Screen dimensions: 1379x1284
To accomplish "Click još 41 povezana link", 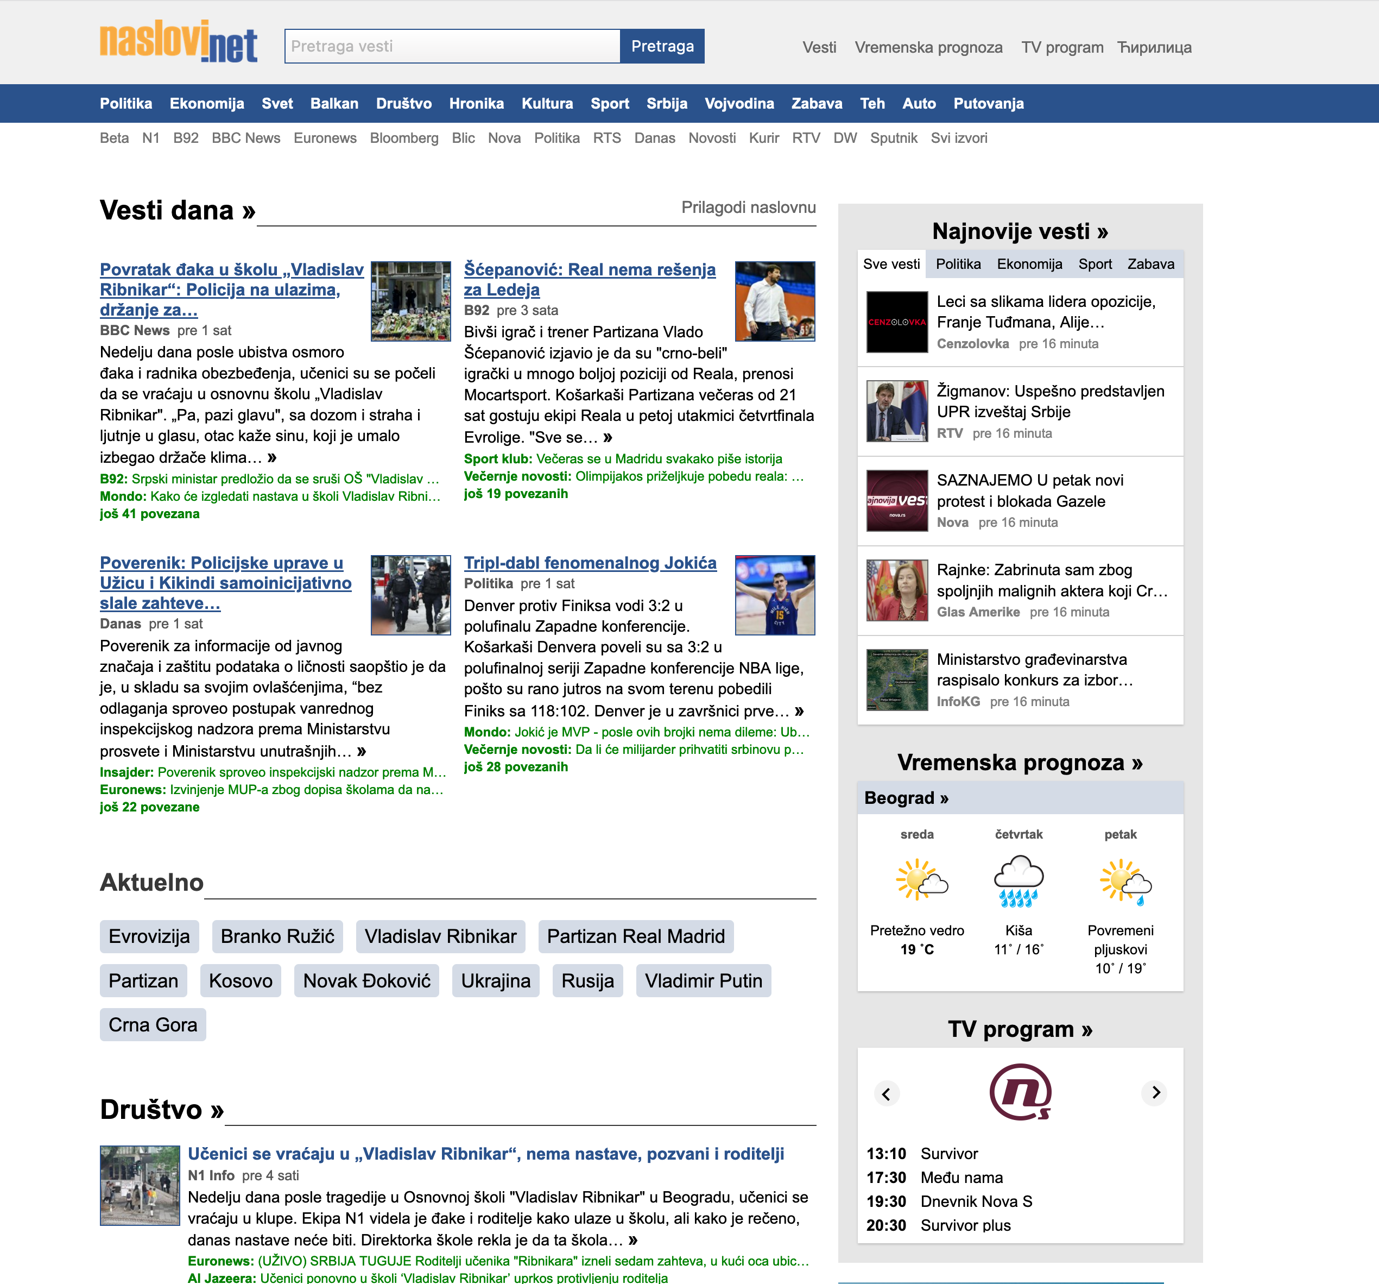I will pos(150,514).
